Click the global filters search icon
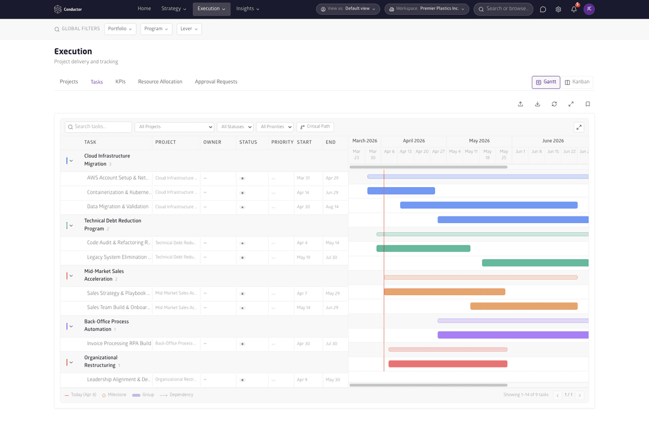The image size is (649, 439). tap(56, 29)
